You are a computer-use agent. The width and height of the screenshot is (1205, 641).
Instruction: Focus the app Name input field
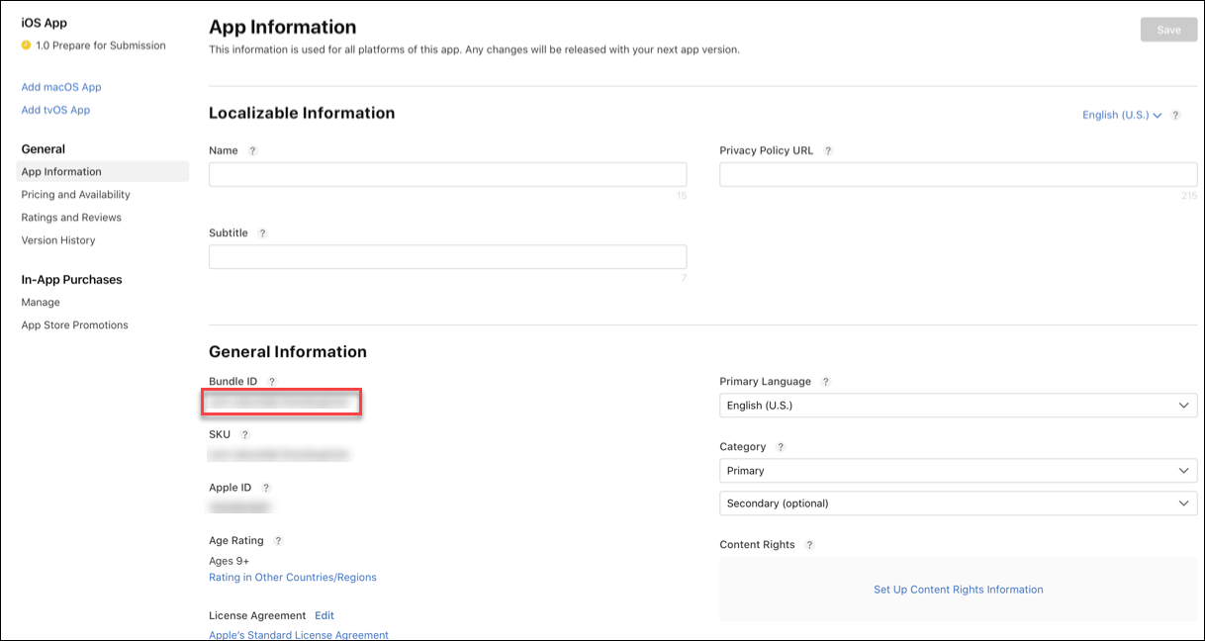click(447, 175)
